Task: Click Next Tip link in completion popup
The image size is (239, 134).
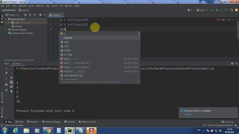Action: click(x=116, y=82)
